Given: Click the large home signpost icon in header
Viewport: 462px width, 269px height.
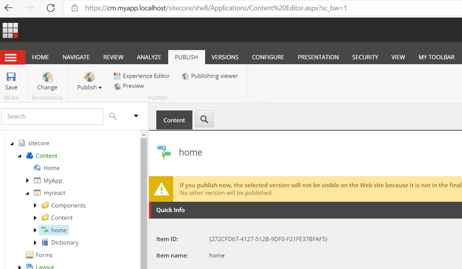Looking at the screenshot, I should pos(164,152).
